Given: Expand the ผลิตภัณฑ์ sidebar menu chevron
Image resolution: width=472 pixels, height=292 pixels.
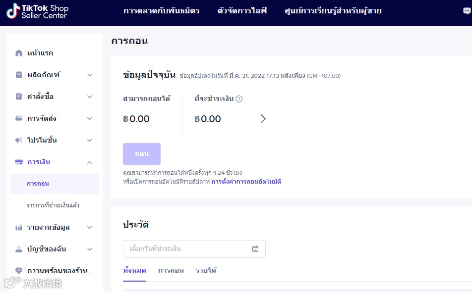Looking at the screenshot, I should click(x=90, y=75).
